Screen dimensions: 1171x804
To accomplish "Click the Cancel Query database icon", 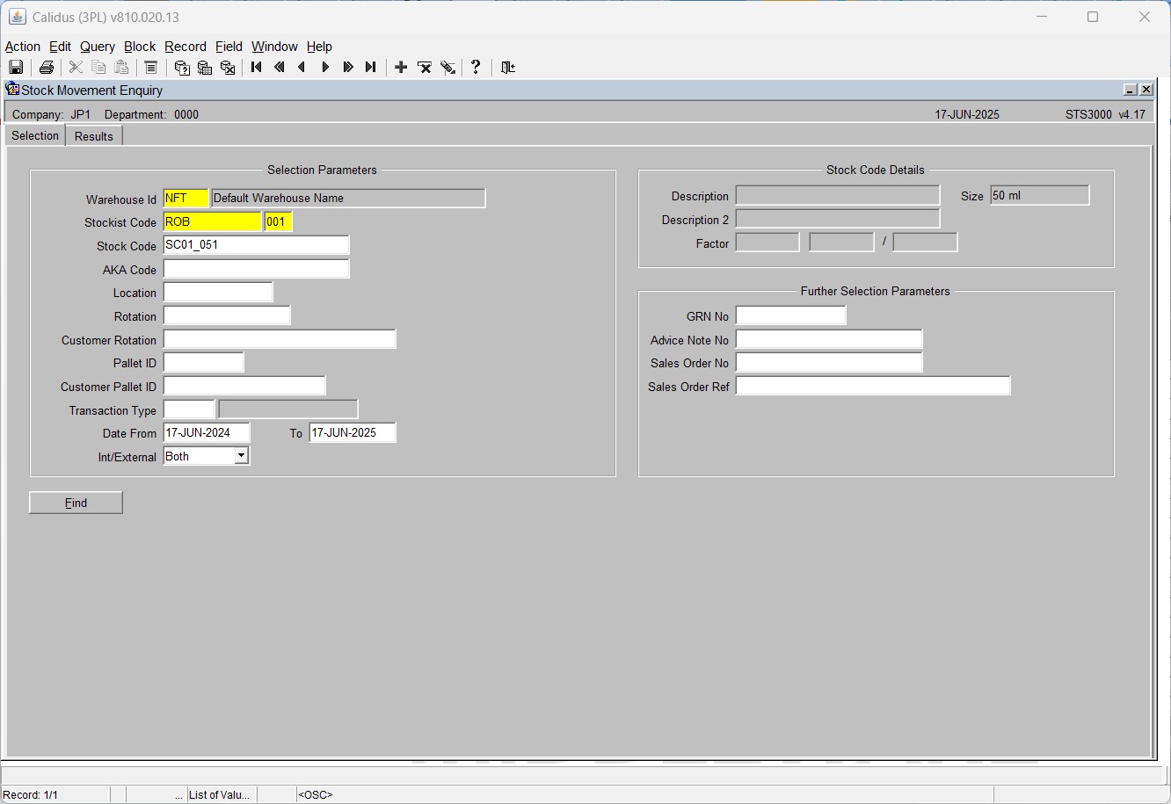I will point(228,68).
